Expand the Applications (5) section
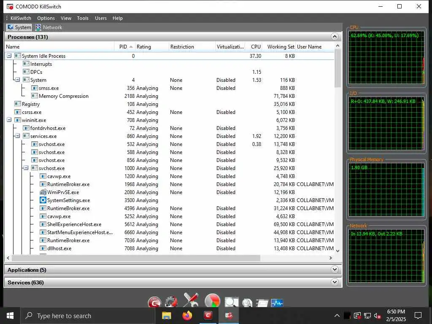Viewport: 432px width, 324px height. pyautogui.click(x=335, y=270)
